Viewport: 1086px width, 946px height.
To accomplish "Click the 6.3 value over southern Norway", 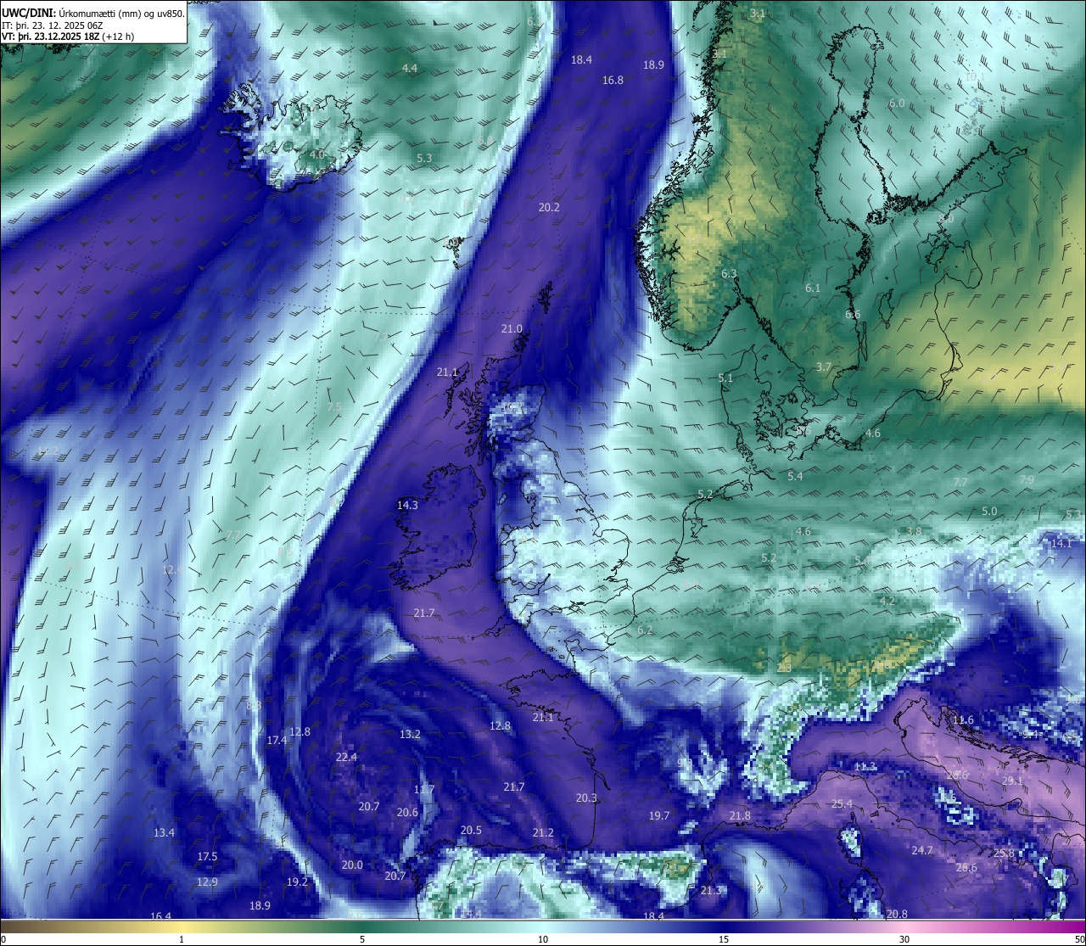I will tap(729, 274).
